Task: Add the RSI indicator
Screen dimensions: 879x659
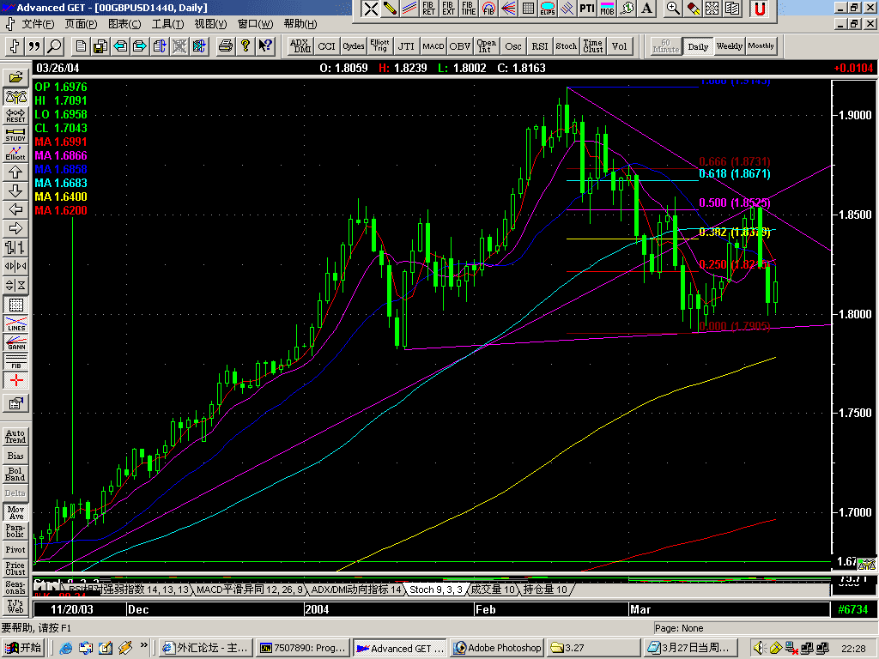Action: (x=540, y=46)
